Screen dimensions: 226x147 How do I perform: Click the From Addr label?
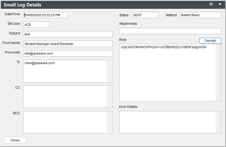13,52
